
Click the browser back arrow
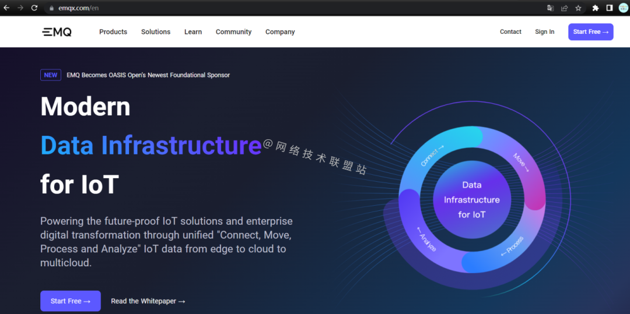click(x=6, y=8)
